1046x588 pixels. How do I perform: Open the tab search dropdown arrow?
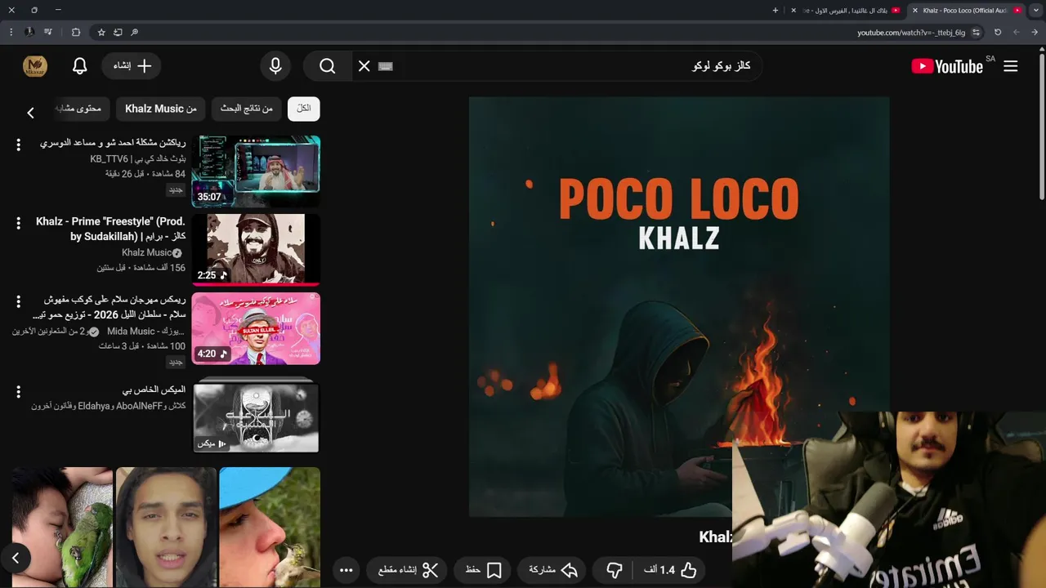[x=1035, y=11]
